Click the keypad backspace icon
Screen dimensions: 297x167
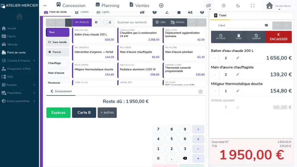click(x=185, y=158)
